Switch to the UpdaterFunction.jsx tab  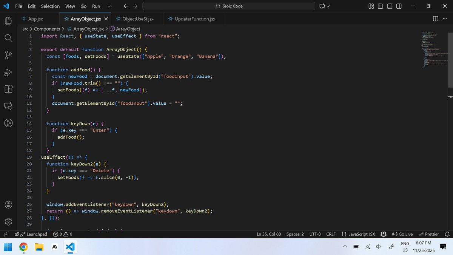pos(195,19)
